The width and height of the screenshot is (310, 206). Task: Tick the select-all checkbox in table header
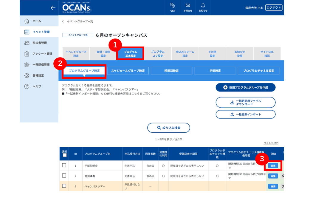pyautogui.click(x=64, y=155)
